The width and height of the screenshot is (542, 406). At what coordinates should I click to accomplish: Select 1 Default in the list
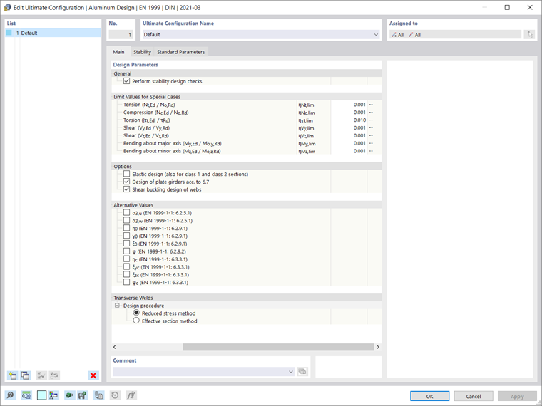coord(53,33)
